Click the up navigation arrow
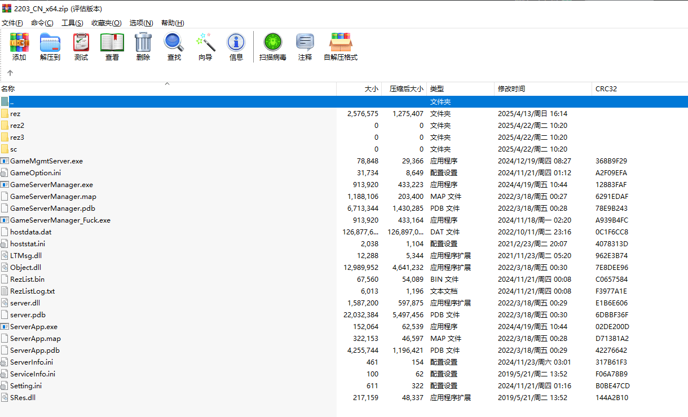This screenshot has height=417, width=688. 10,72
